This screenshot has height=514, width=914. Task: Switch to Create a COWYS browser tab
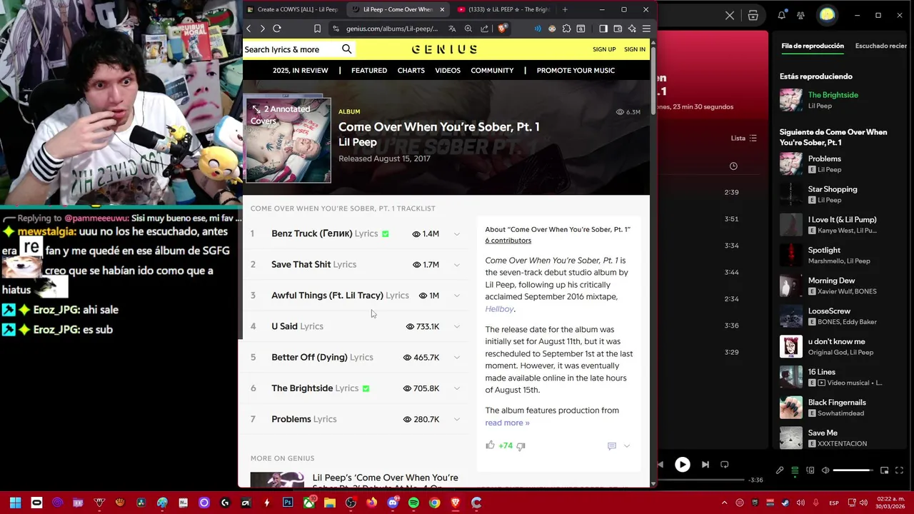[x=293, y=9]
